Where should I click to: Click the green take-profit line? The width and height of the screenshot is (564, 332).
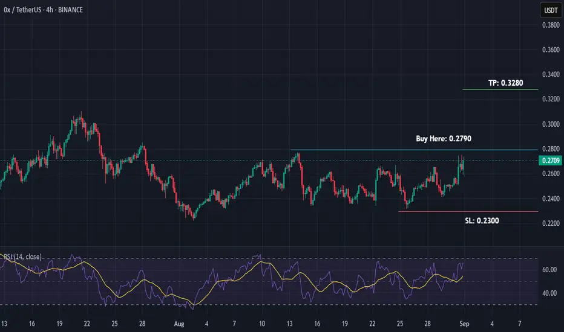(x=500, y=89)
